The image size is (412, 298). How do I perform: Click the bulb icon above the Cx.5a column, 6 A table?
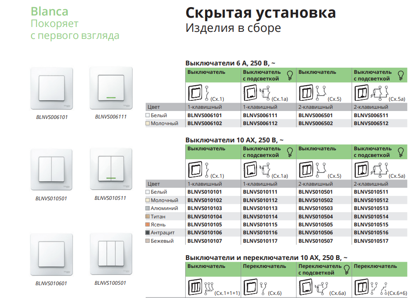pyautogui.click(x=400, y=75)
